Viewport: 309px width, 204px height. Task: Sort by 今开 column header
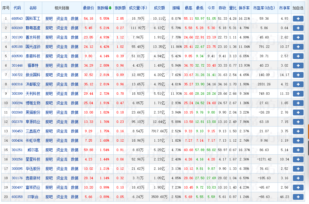pyautogui.click(x=211, y=8)
